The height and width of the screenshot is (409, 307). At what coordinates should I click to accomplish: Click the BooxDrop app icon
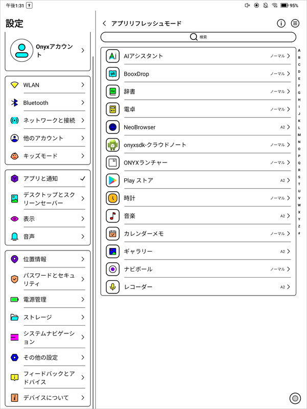coord(113,74)
